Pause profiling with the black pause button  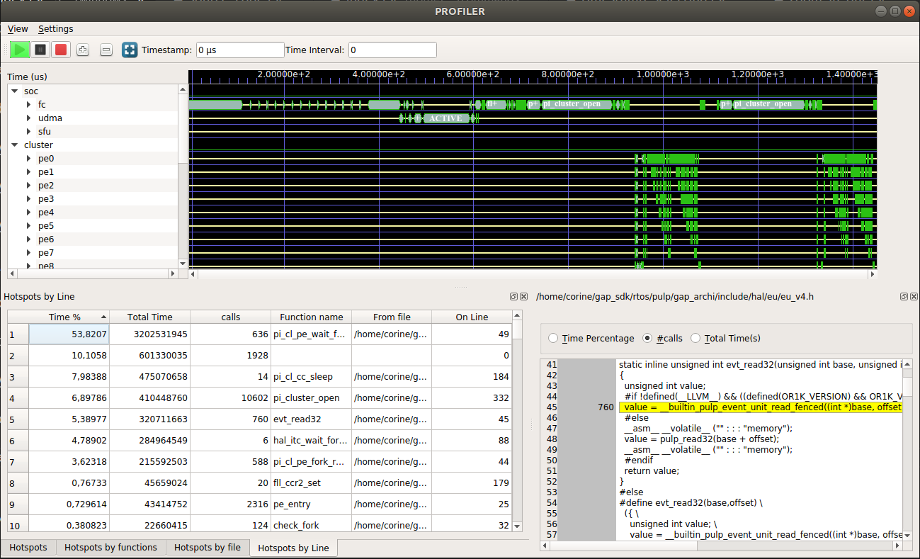click(40, 50)
